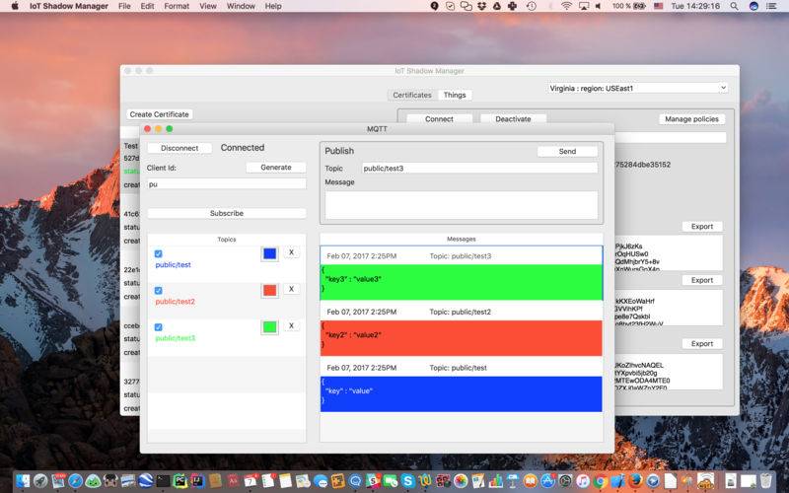The width and height of the screenshot is (789, 493).
Task: Open File menu
Action: pyautogui.click(x=124, y=6)
